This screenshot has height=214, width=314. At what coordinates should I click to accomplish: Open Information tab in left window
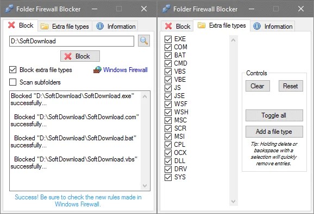coord(115,26)
